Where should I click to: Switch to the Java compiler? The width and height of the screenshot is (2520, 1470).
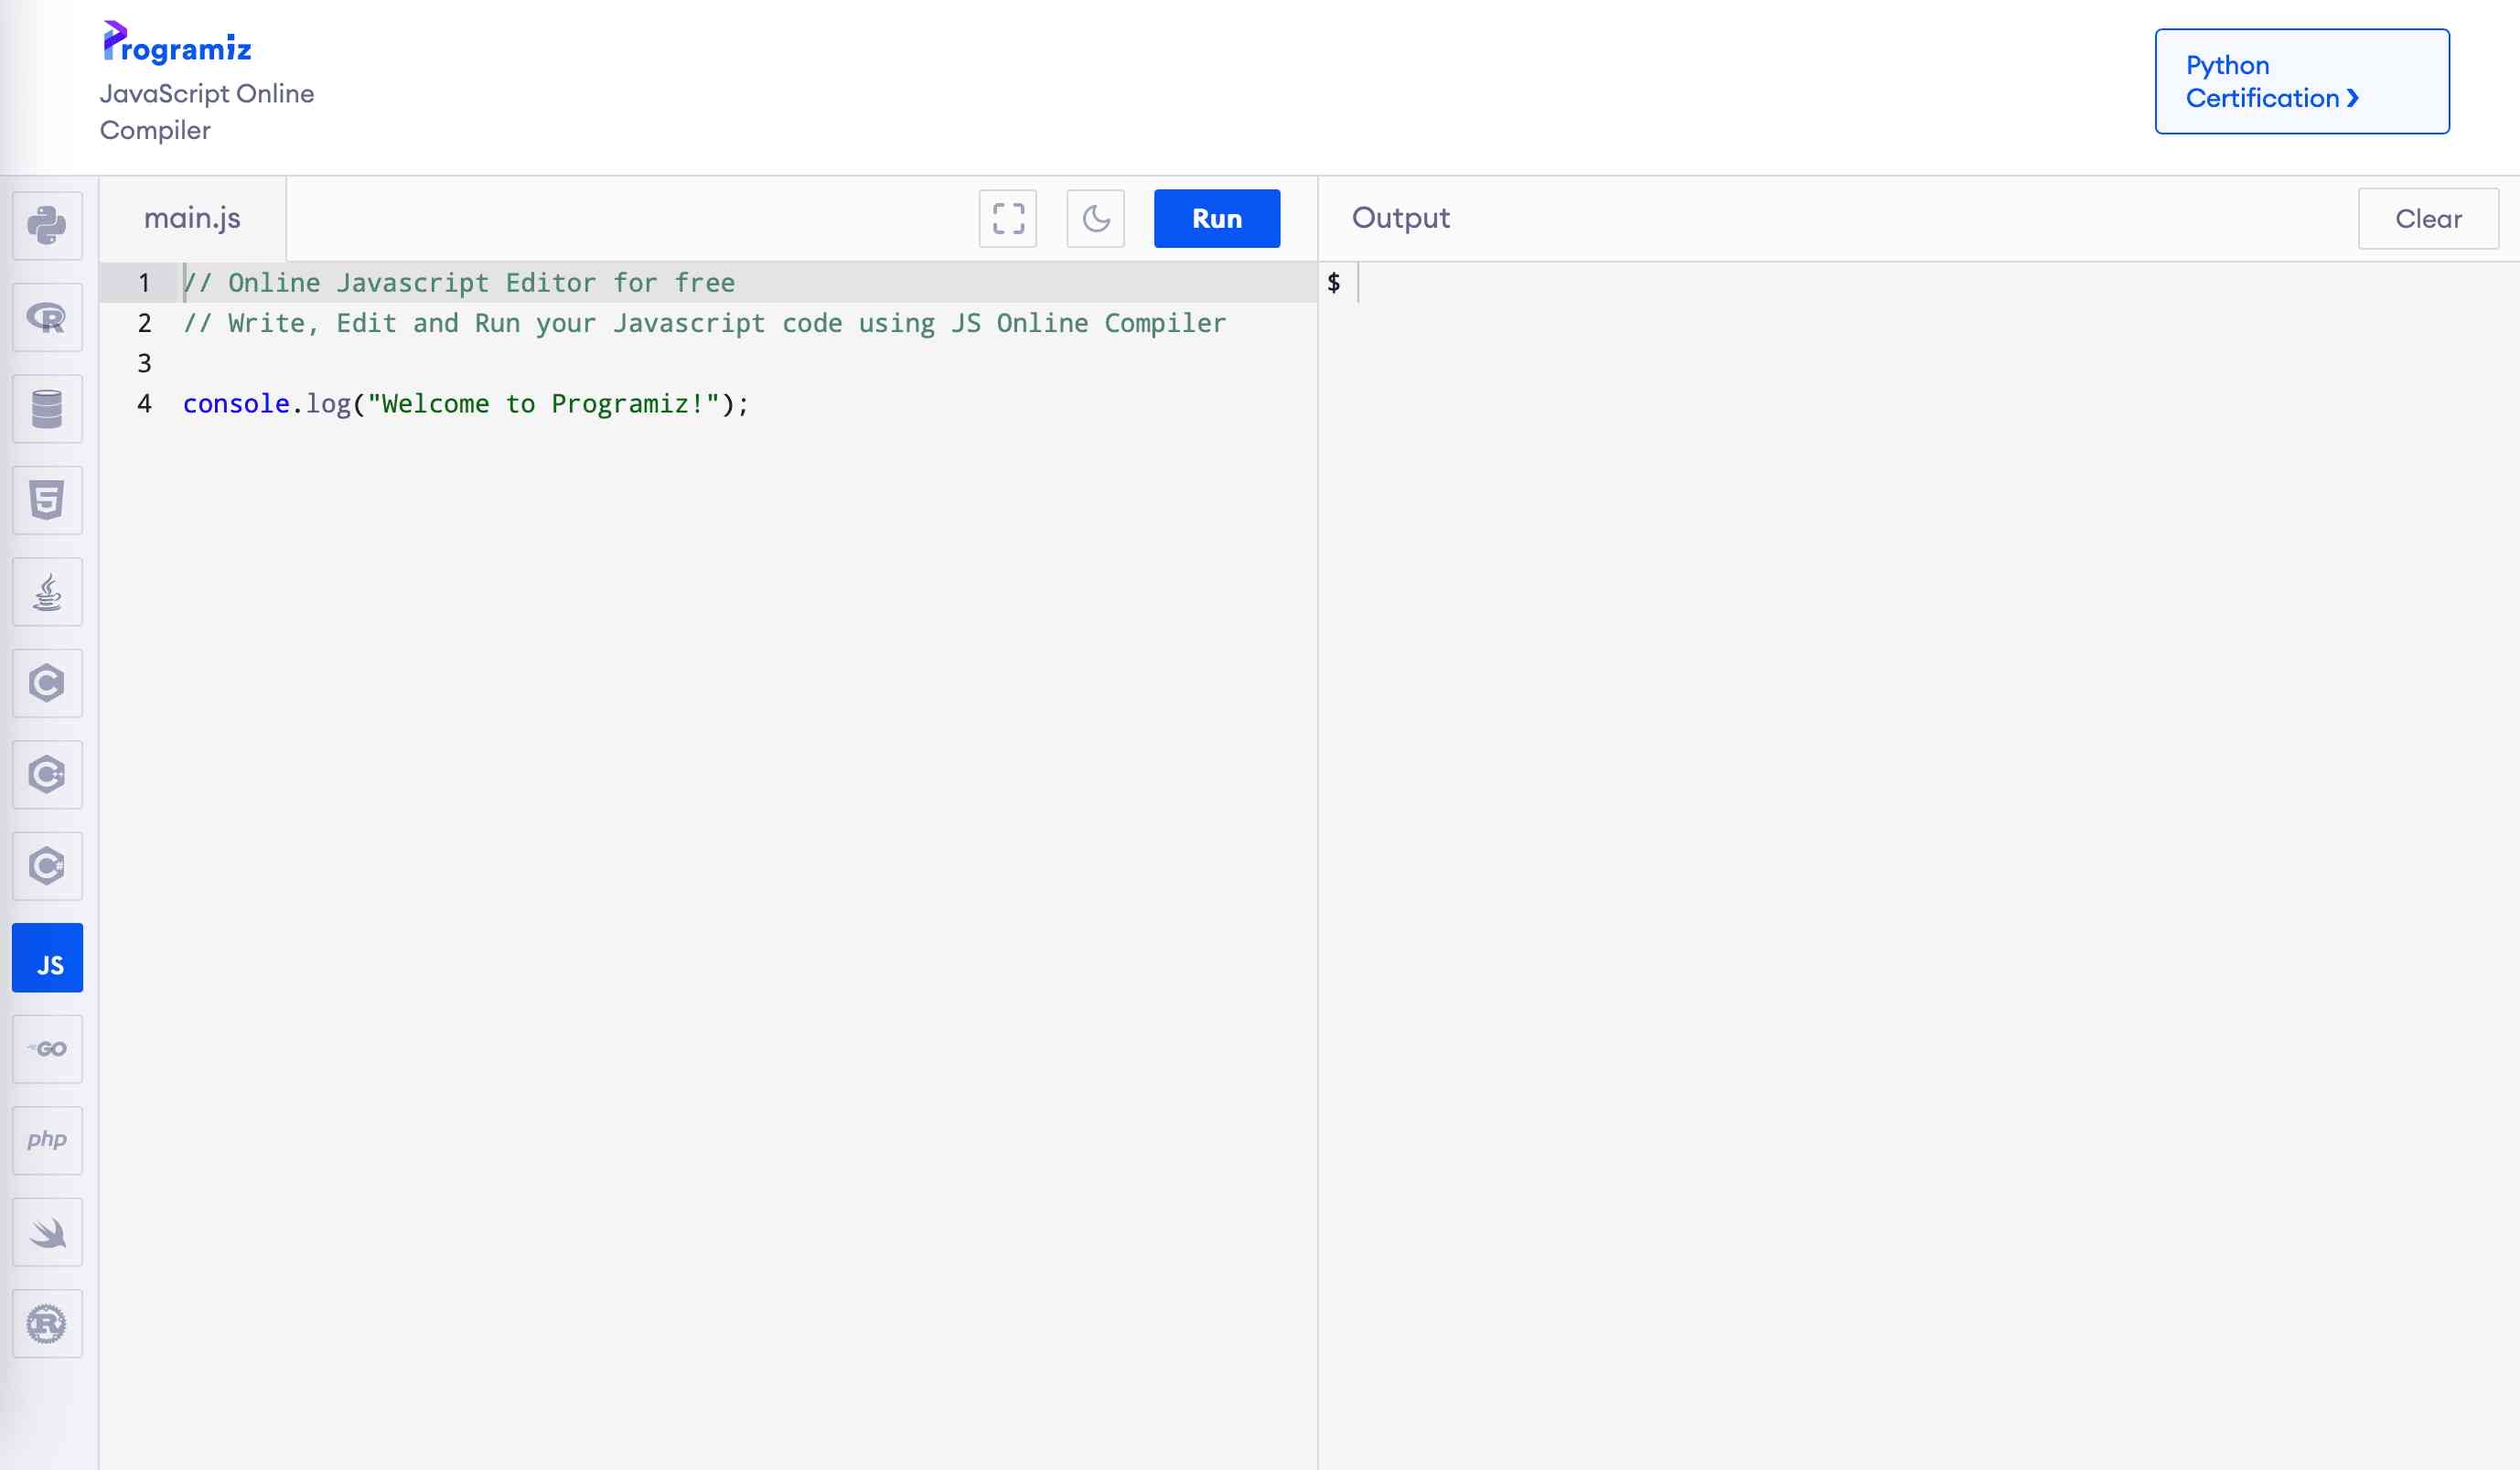(47, 592)
